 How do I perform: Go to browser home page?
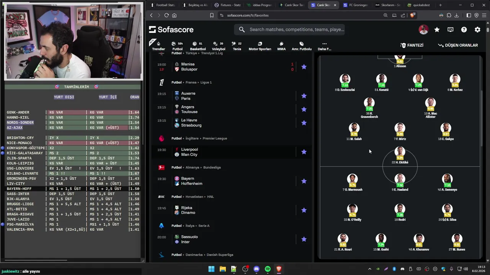click(174, 15)
